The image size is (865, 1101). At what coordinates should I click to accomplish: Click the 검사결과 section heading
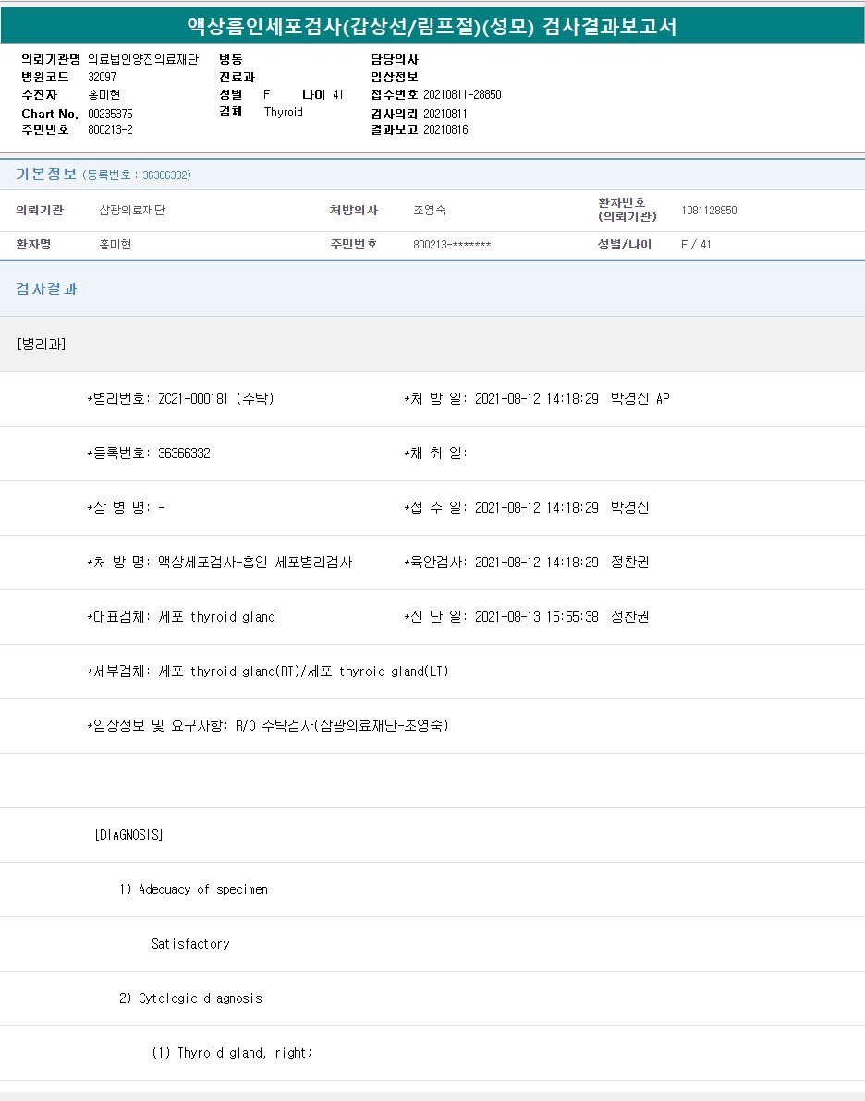47,289
